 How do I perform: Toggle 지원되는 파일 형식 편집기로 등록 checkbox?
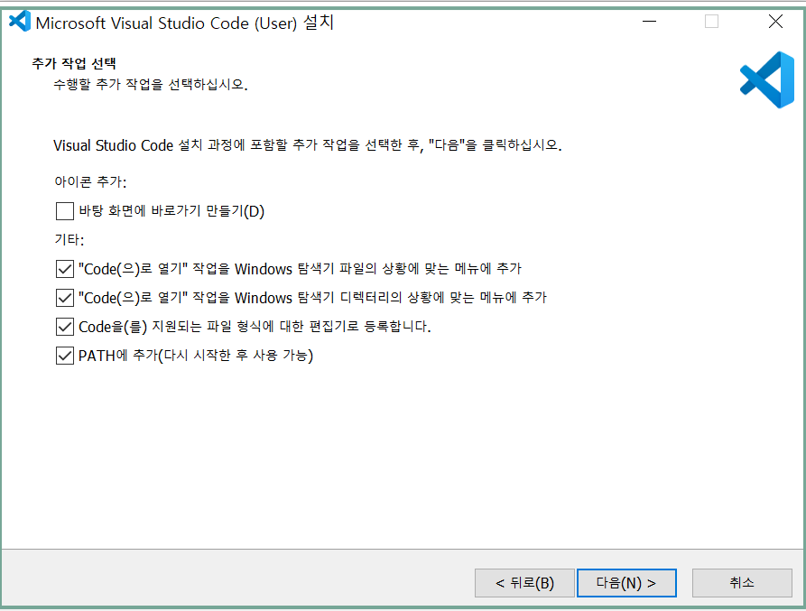point(64,327)
